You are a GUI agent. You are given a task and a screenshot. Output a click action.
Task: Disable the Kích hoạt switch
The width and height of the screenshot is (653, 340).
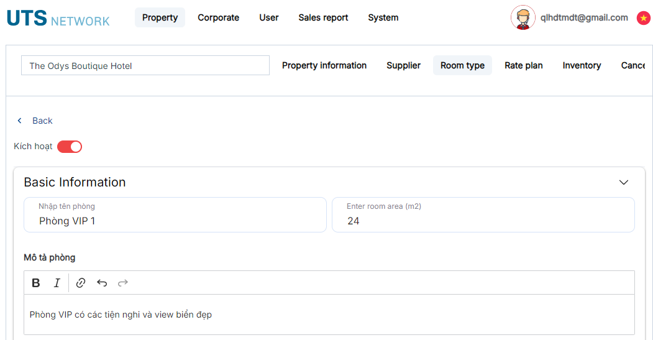tap(70, 147)
